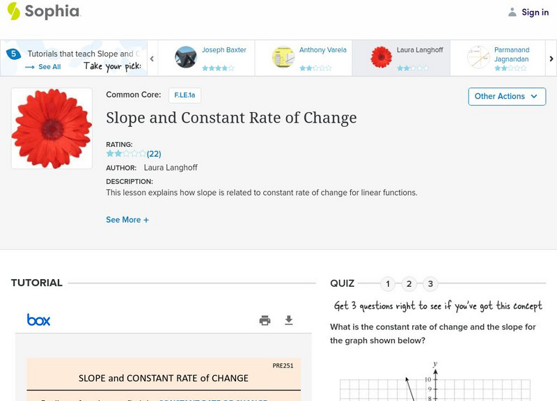Click the red flower lesson thumbnail

point(52,129)
